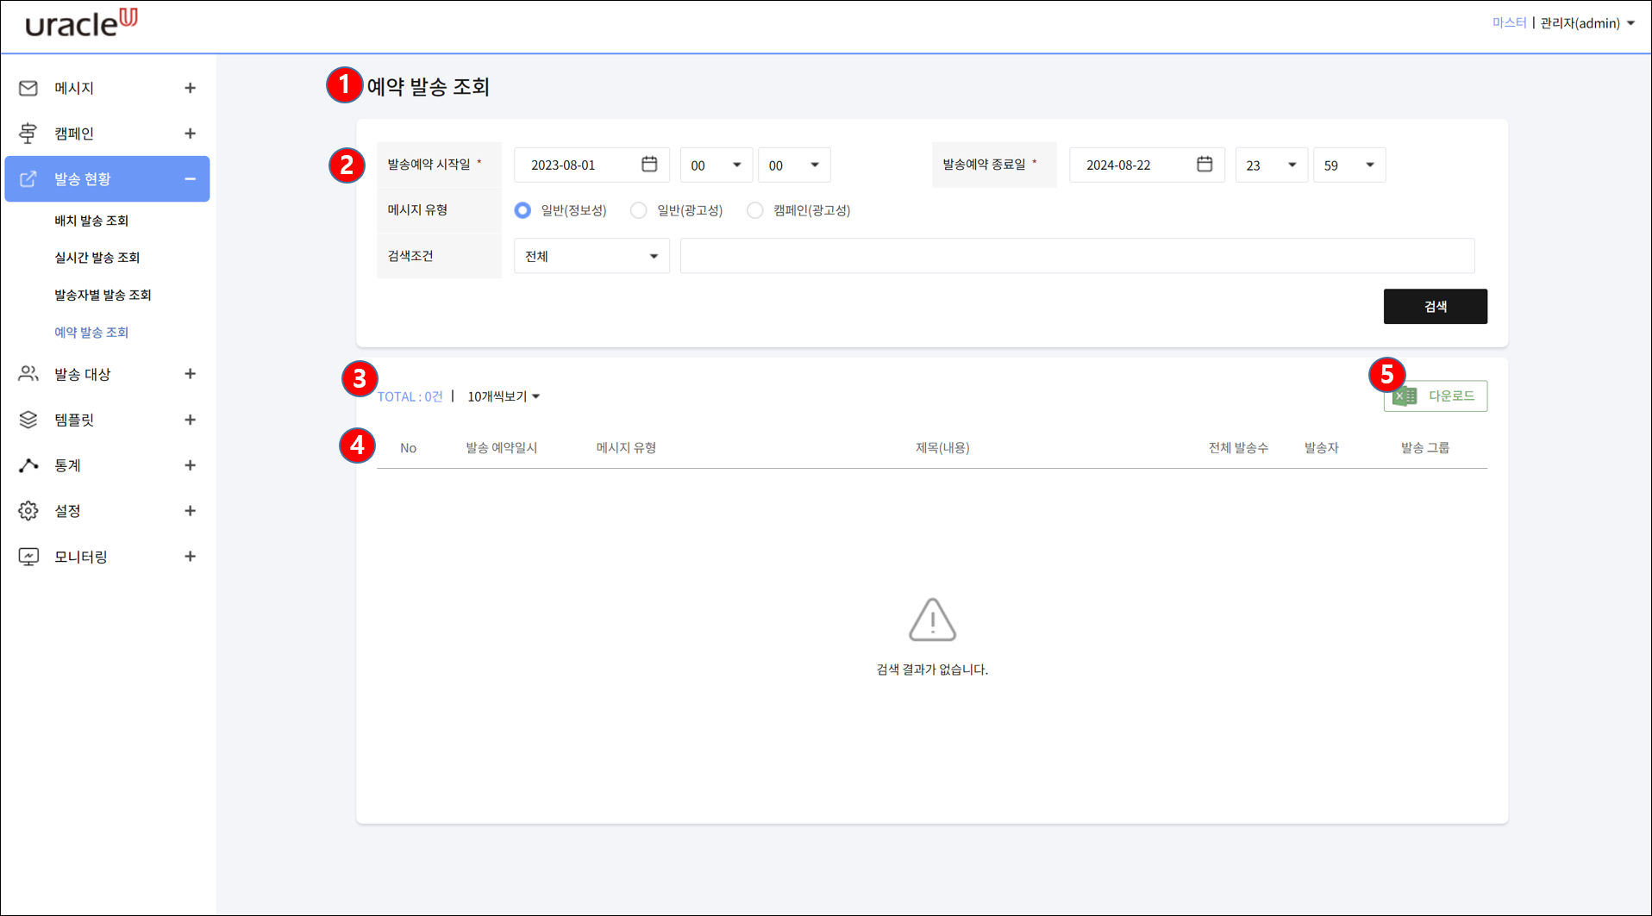Viewport: 1652px width, 916px height.
Task: Click the TOTAL : 0건 text
Action: click(x=410, y=396)
